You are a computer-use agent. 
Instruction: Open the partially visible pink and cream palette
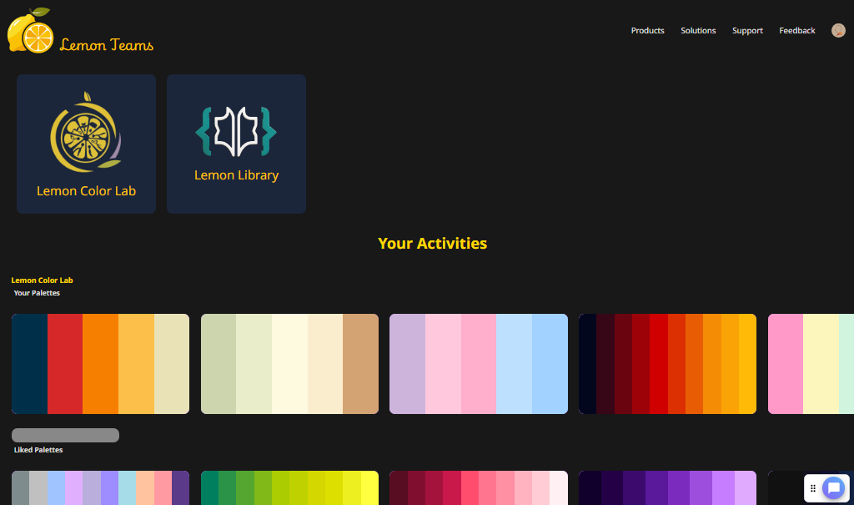811,364
